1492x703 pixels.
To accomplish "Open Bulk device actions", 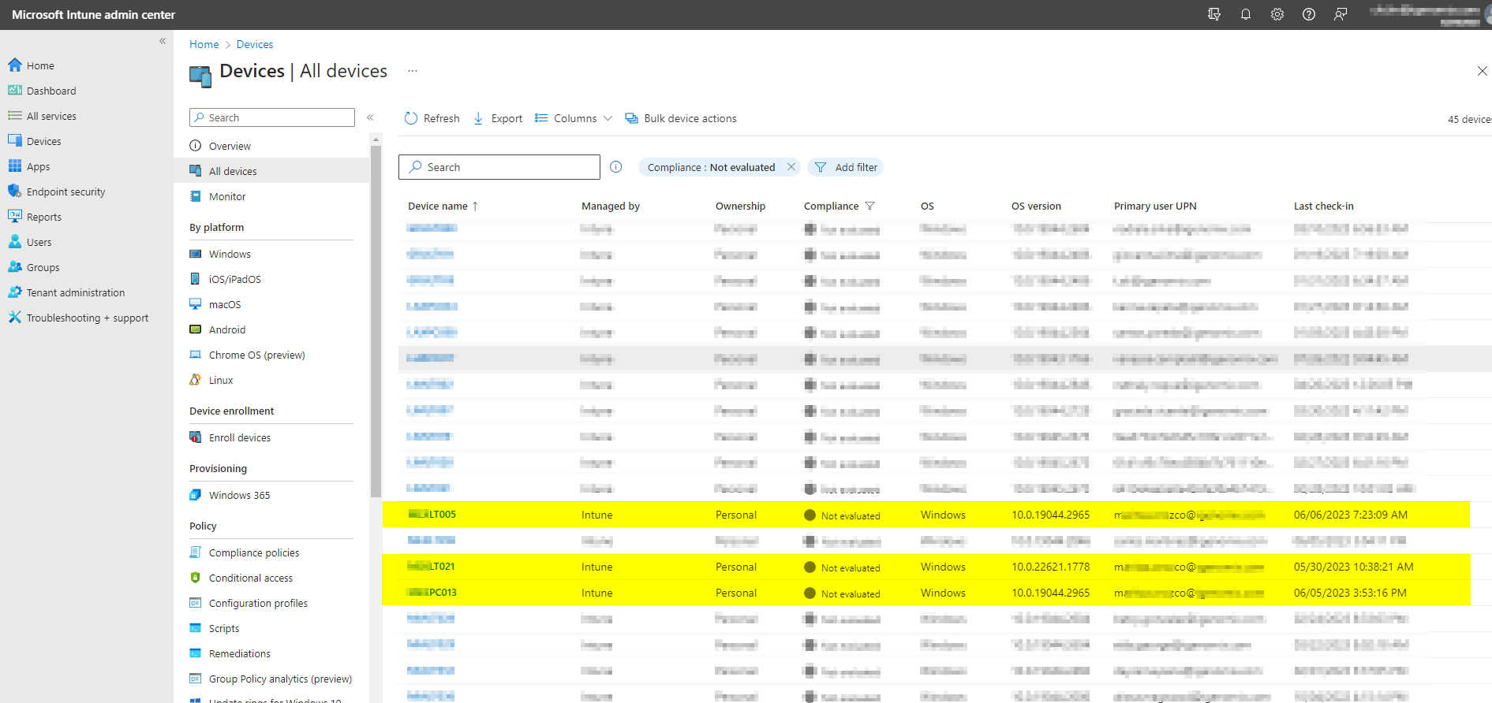I will tap(681, 118).
